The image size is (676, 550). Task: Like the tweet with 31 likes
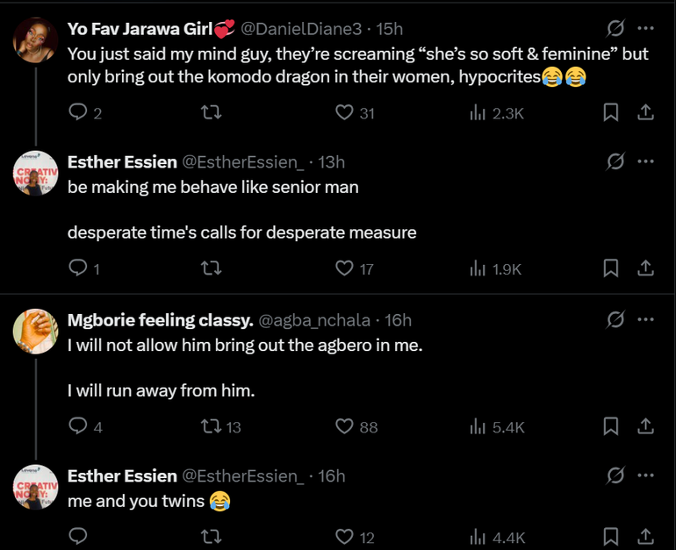345,112
